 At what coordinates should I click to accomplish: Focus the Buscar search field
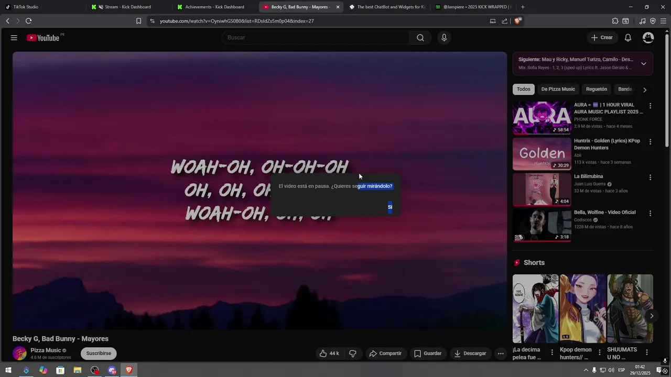(316, 38)
